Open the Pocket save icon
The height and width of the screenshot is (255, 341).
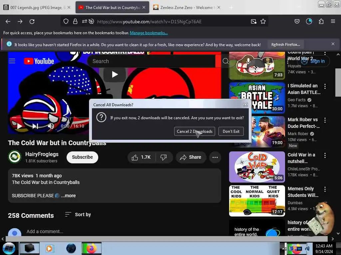click(297, 21)
